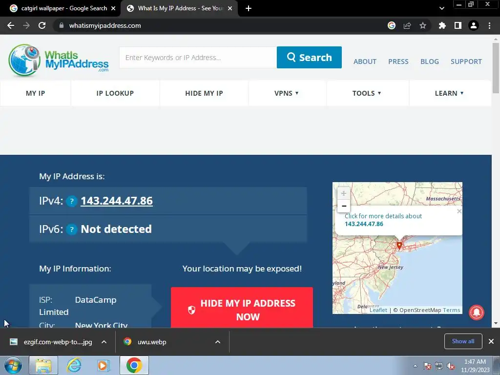Toggle the browser side panel icon

tap(458, 25)
